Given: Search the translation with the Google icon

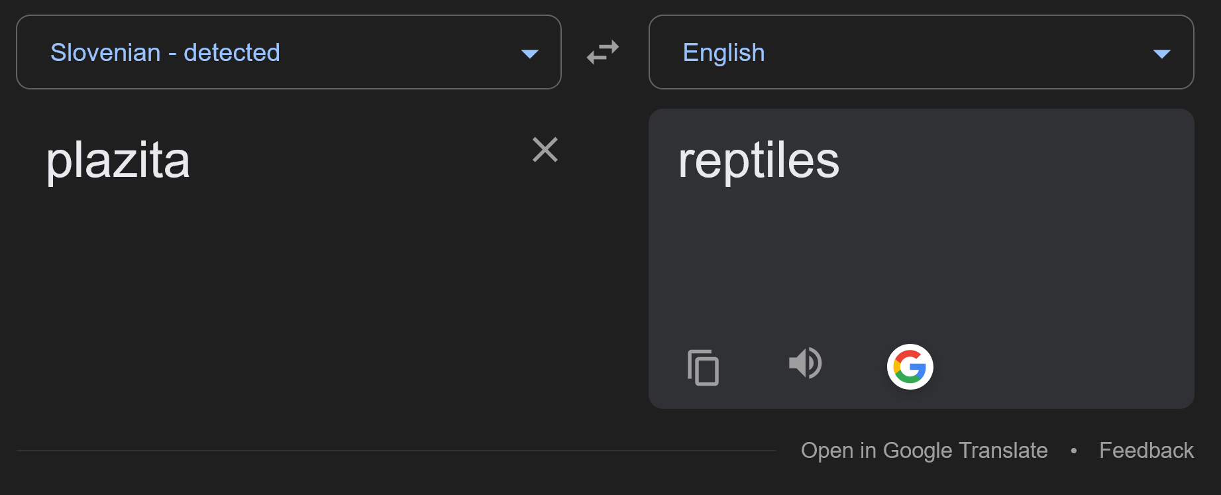Looking at the screenshot, I should pos(910,366).
